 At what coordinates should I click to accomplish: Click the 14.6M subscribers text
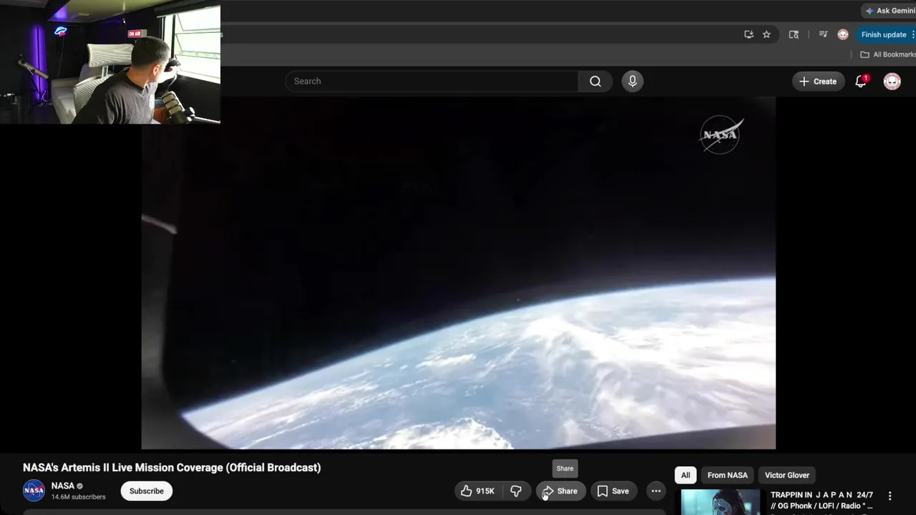(x=79, y=497)
